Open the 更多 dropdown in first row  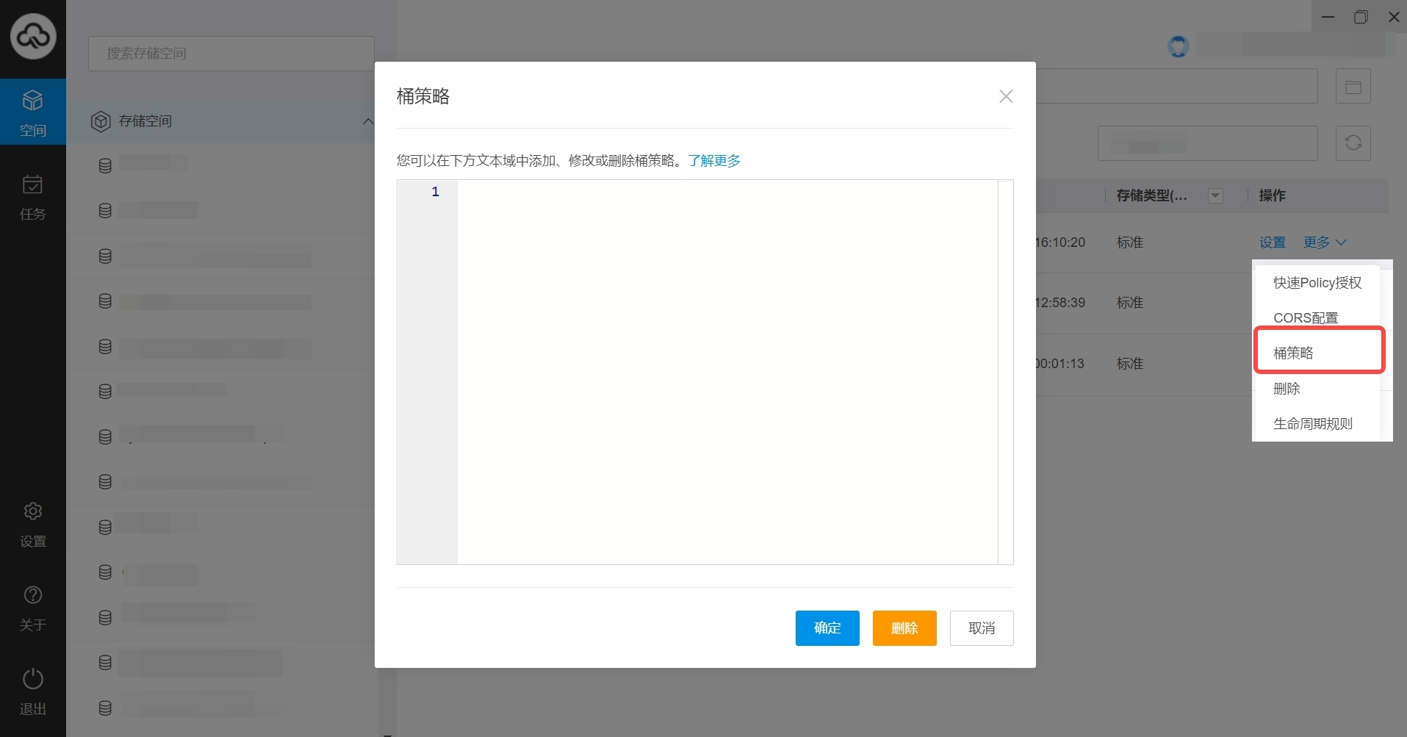(x=1325, y=242)
